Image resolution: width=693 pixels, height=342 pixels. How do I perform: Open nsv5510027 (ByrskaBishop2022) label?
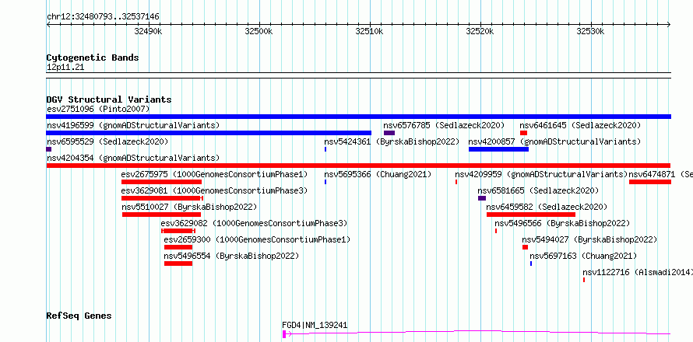tap(189, 207)
